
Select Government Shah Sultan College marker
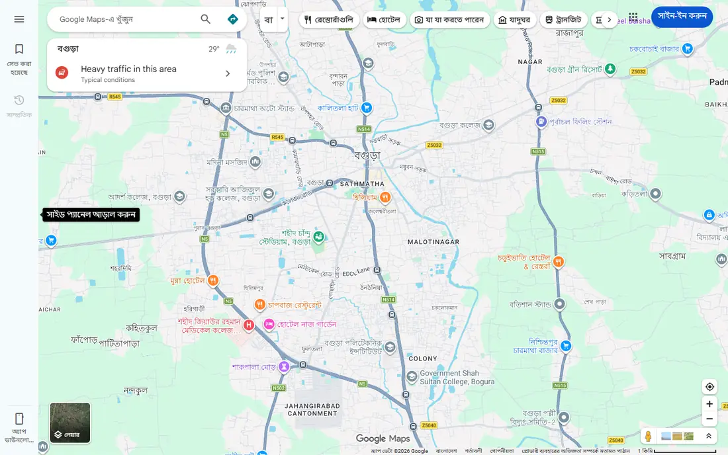(412, 376)
